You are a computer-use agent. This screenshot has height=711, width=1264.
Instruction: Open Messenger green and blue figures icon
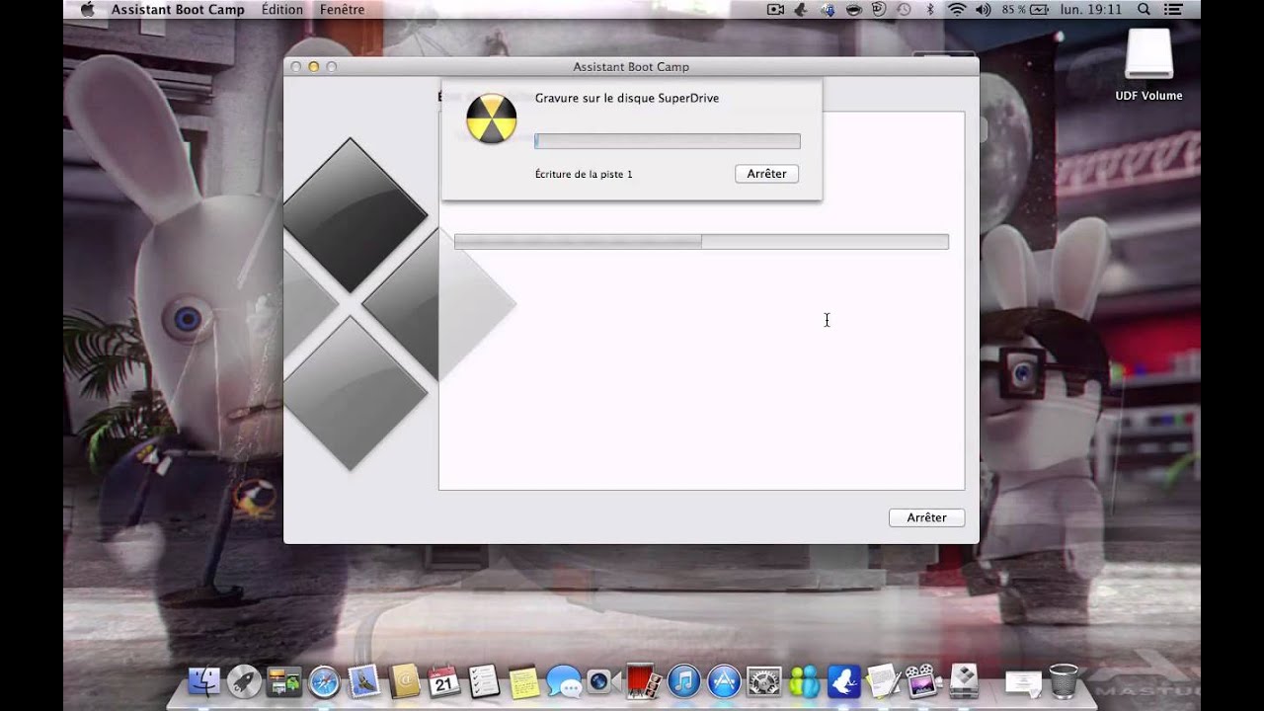[804, 681]
